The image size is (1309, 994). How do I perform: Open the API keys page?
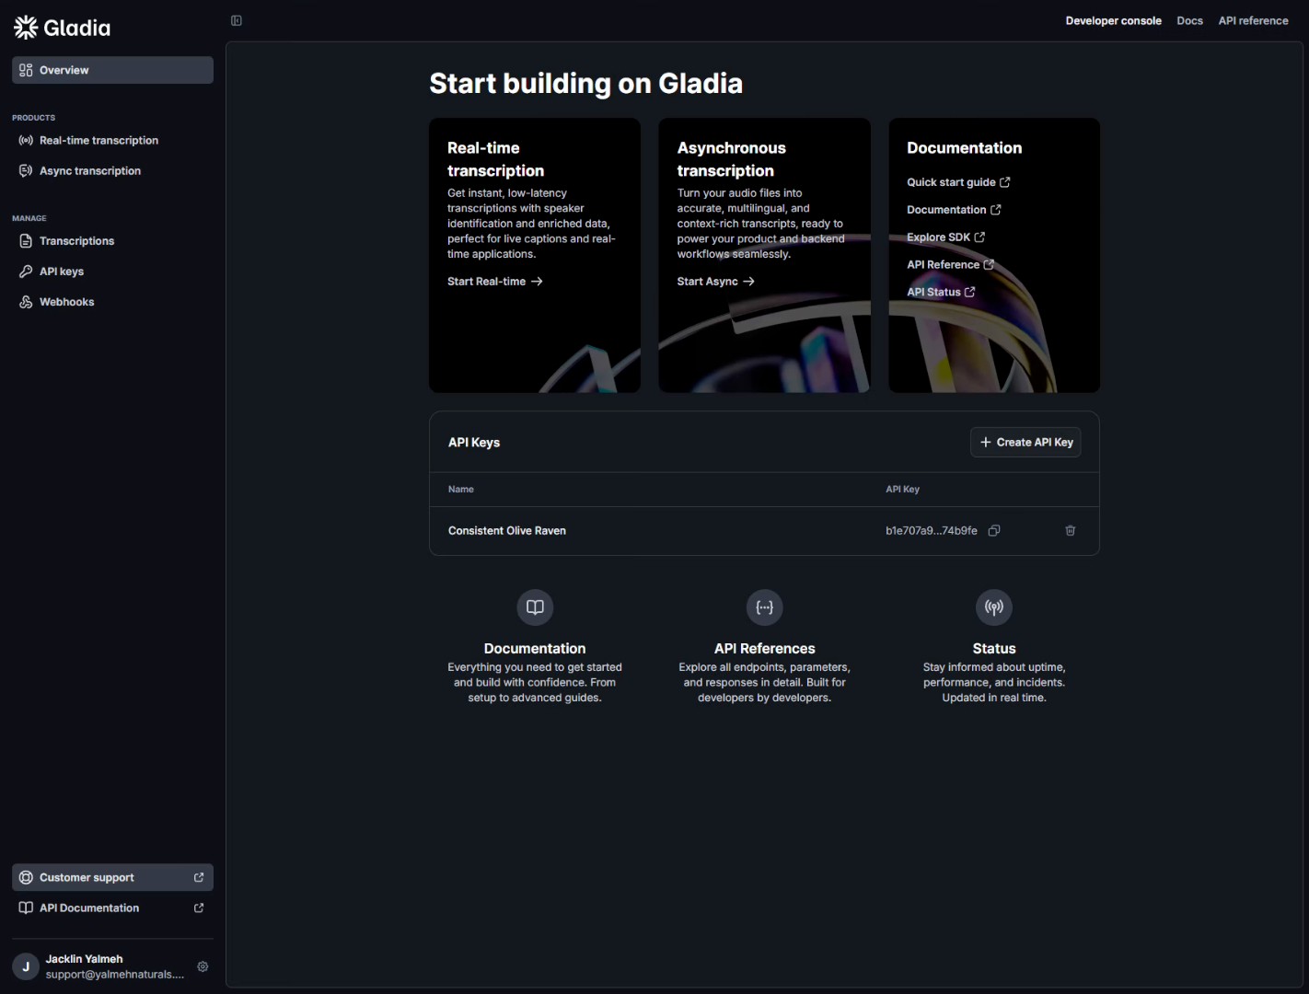(x=112, y=272)
